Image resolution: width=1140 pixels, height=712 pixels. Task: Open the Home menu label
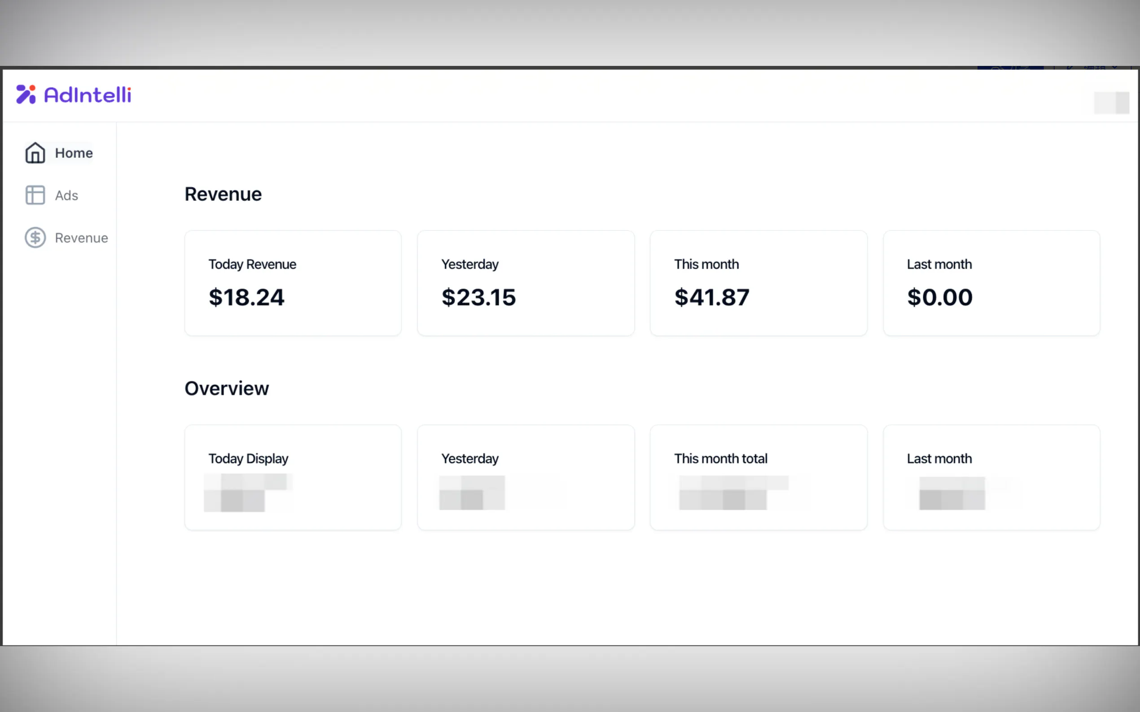point(74,153)
